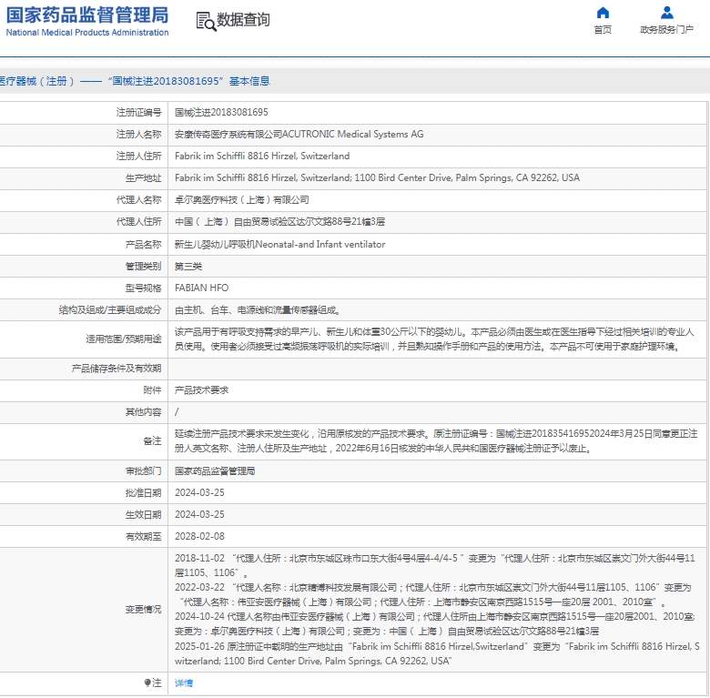
Task: Open the 政务服务门户 user icon
Action: pyautogui.click(x=666, y=12)
